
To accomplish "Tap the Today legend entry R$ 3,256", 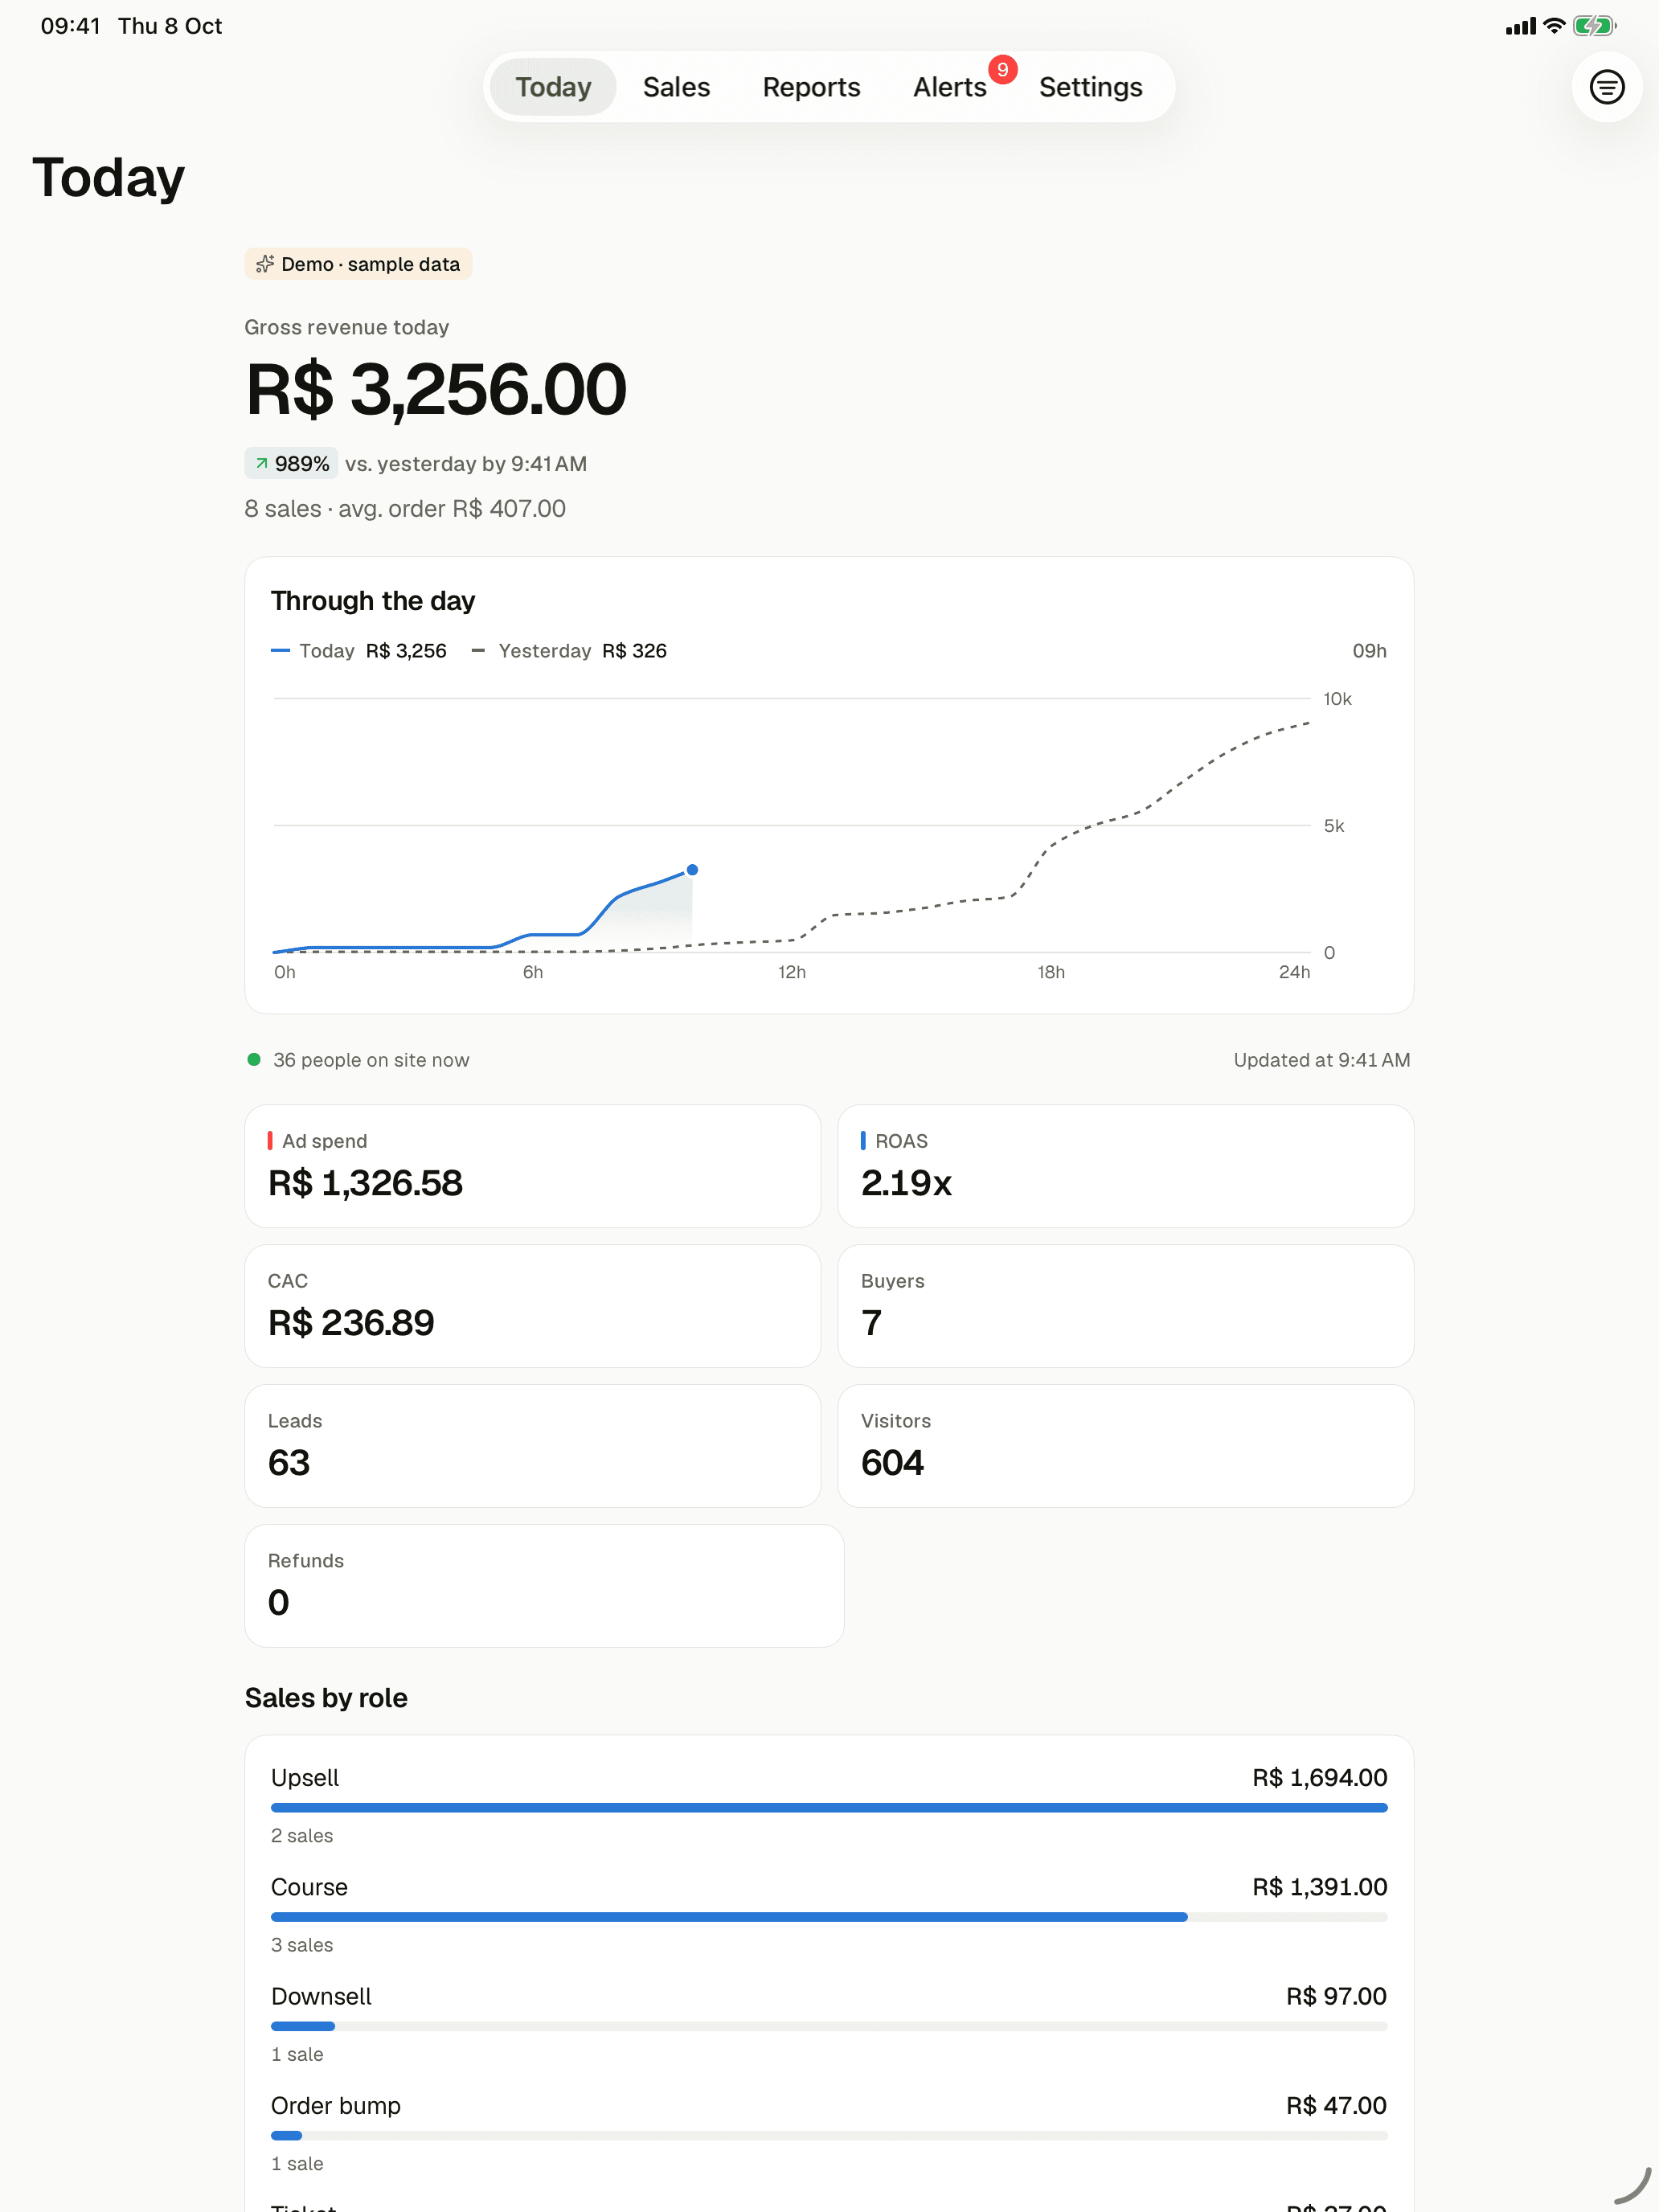I will click(x=359, y=651).
